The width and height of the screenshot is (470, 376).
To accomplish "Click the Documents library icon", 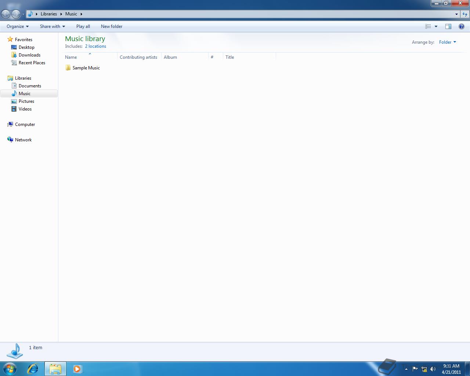I will pos(14,86).
